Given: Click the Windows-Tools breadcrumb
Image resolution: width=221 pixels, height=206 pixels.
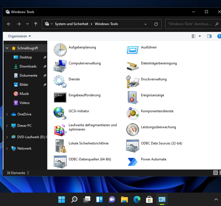Looking at the screenshot, I should pos(106,24).
